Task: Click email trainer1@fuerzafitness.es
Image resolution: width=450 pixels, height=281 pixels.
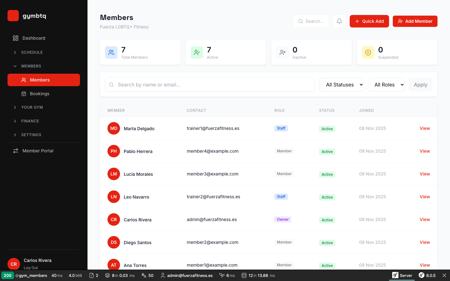Action: click(213, 128)
